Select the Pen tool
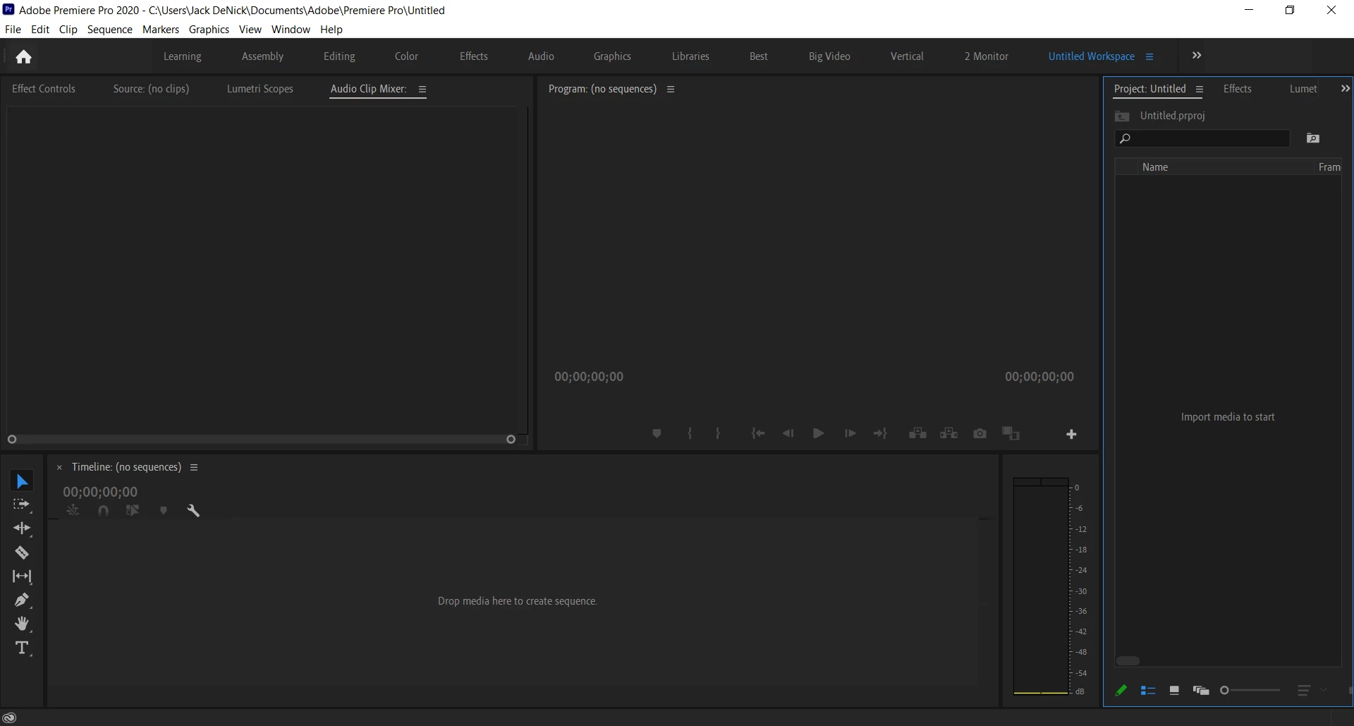Screen dimensions: 1354x726 (22, 600)
